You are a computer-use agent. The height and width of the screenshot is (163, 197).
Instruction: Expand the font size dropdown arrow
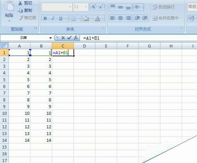tap(86, 7)
